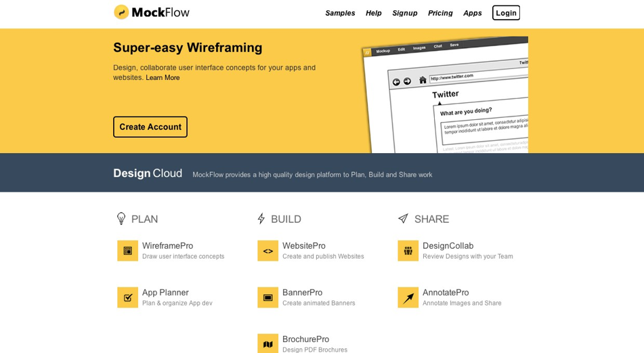Click the Create Account button

(150, 127)
